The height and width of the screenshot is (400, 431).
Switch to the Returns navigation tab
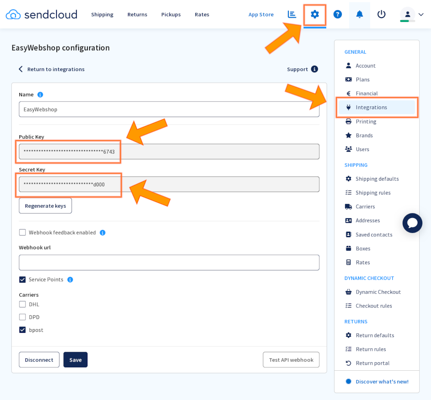pos(137,14)
